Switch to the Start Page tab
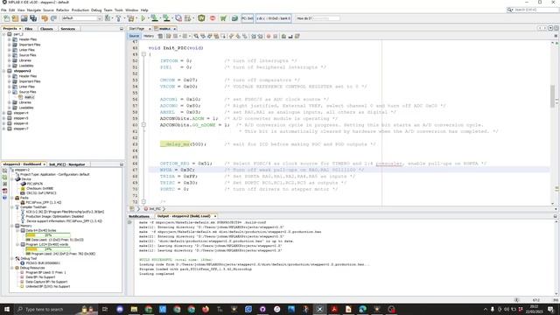The width and height of the screenshot is (560, 315). 136,29
